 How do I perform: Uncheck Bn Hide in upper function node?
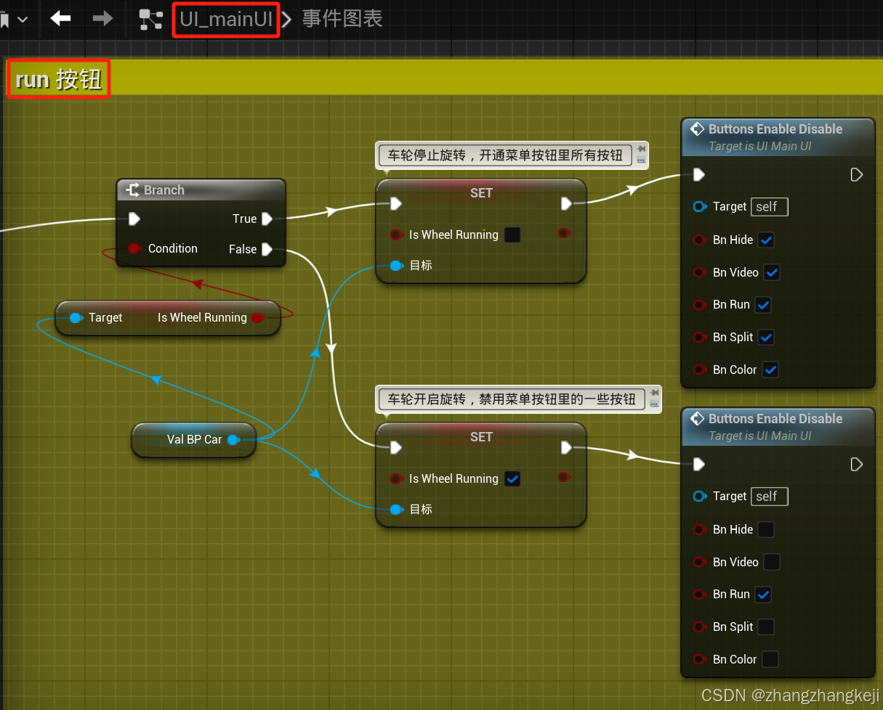(x=766, y=240)
